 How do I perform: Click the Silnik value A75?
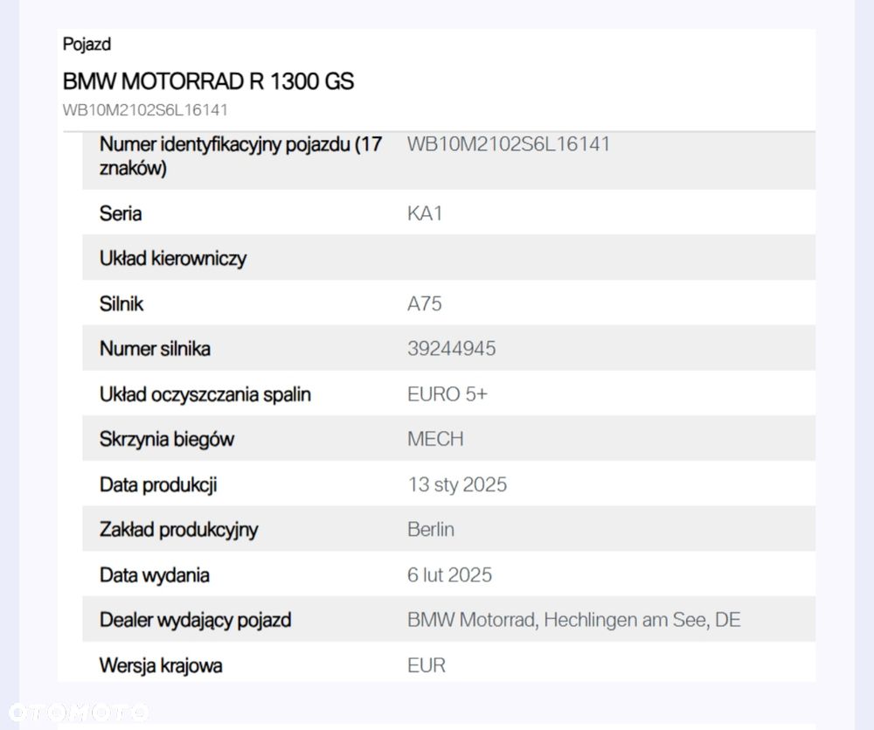(x=424, y=303)
